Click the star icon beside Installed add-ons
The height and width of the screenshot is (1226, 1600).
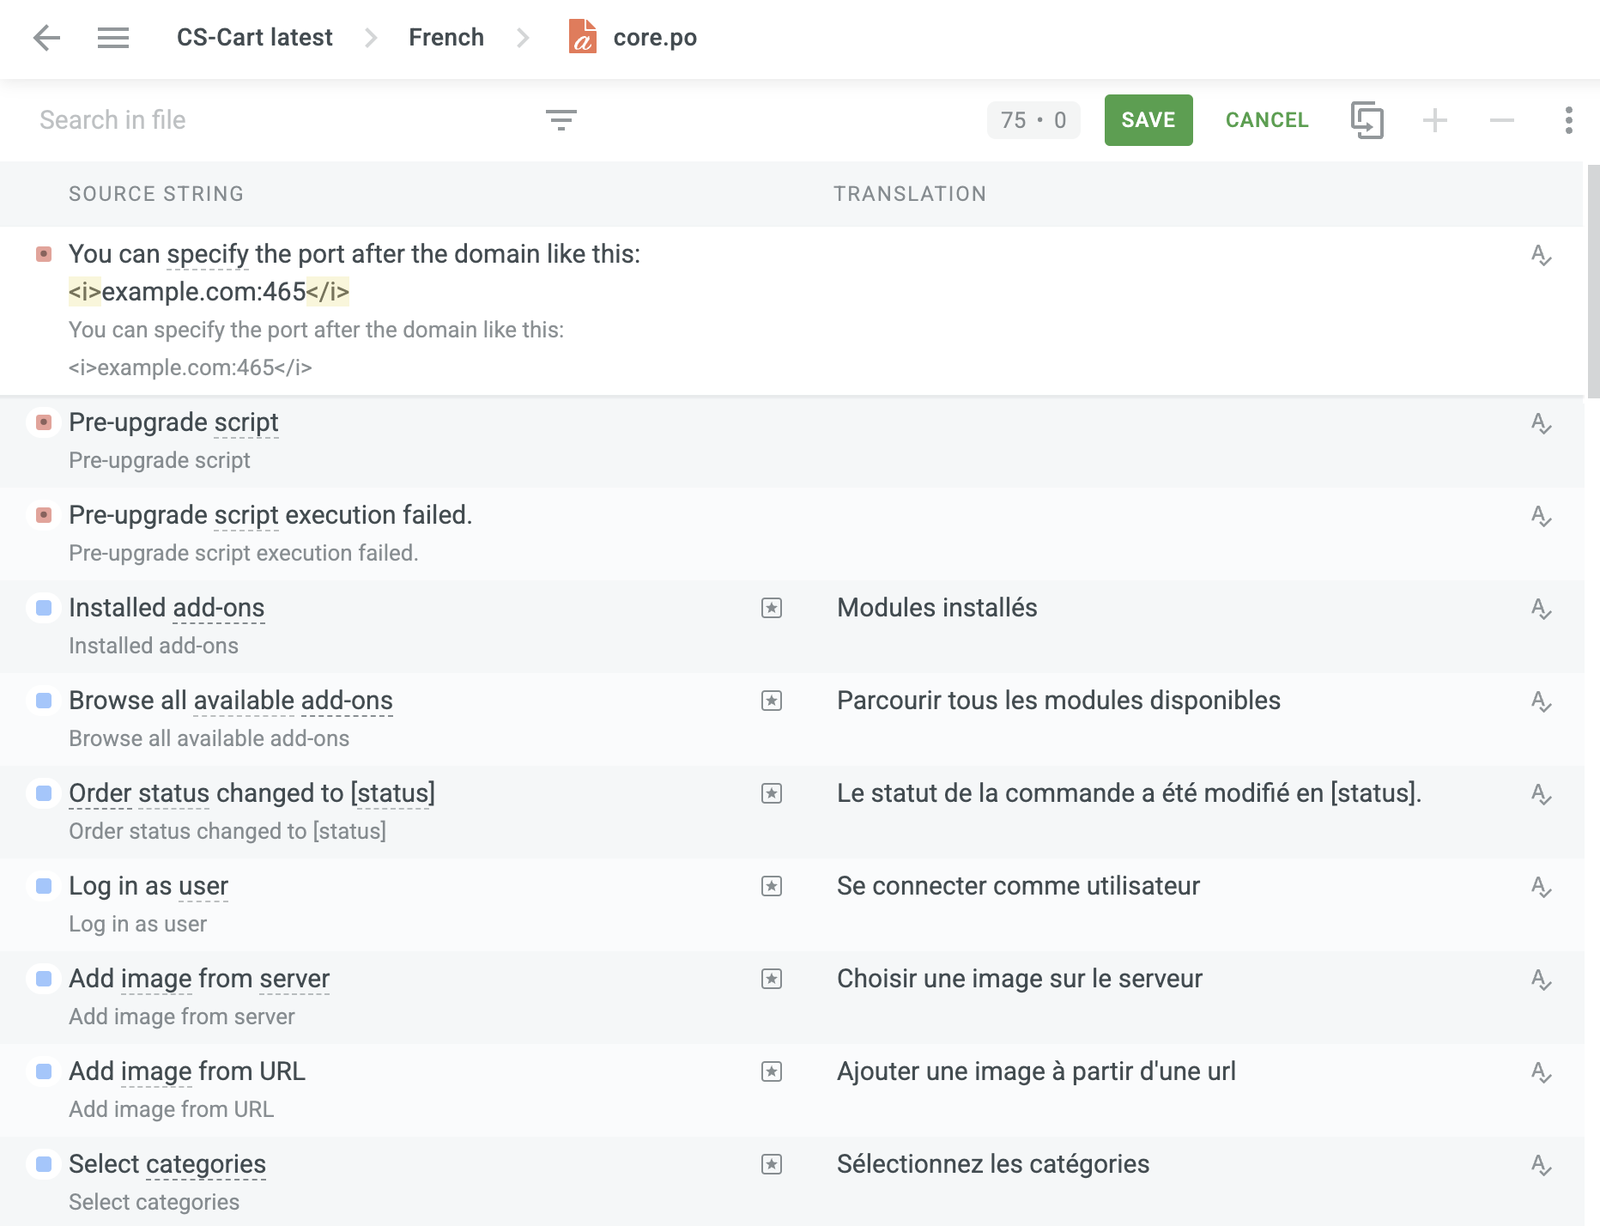click(x=772, y=608)
